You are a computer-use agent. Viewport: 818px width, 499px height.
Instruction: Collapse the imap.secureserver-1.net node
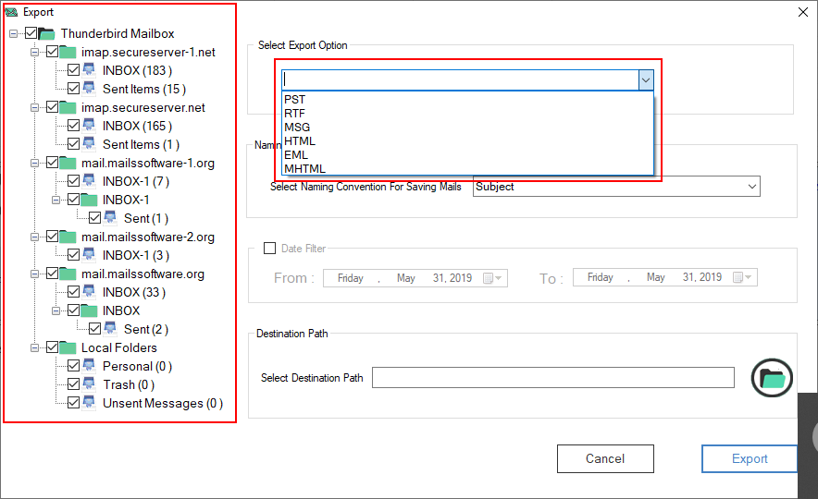[x=34, y=52]
